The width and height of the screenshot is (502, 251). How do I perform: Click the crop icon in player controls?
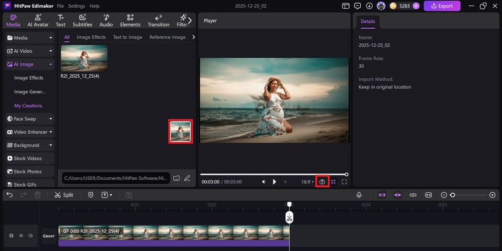[x=333, y=182]
